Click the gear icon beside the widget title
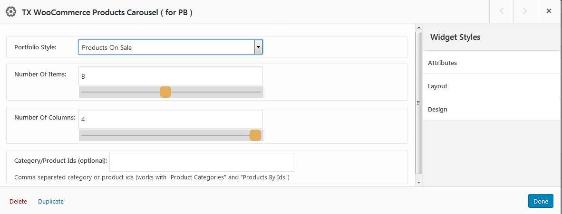Screen dimensions: 562x214 (11, 12)
